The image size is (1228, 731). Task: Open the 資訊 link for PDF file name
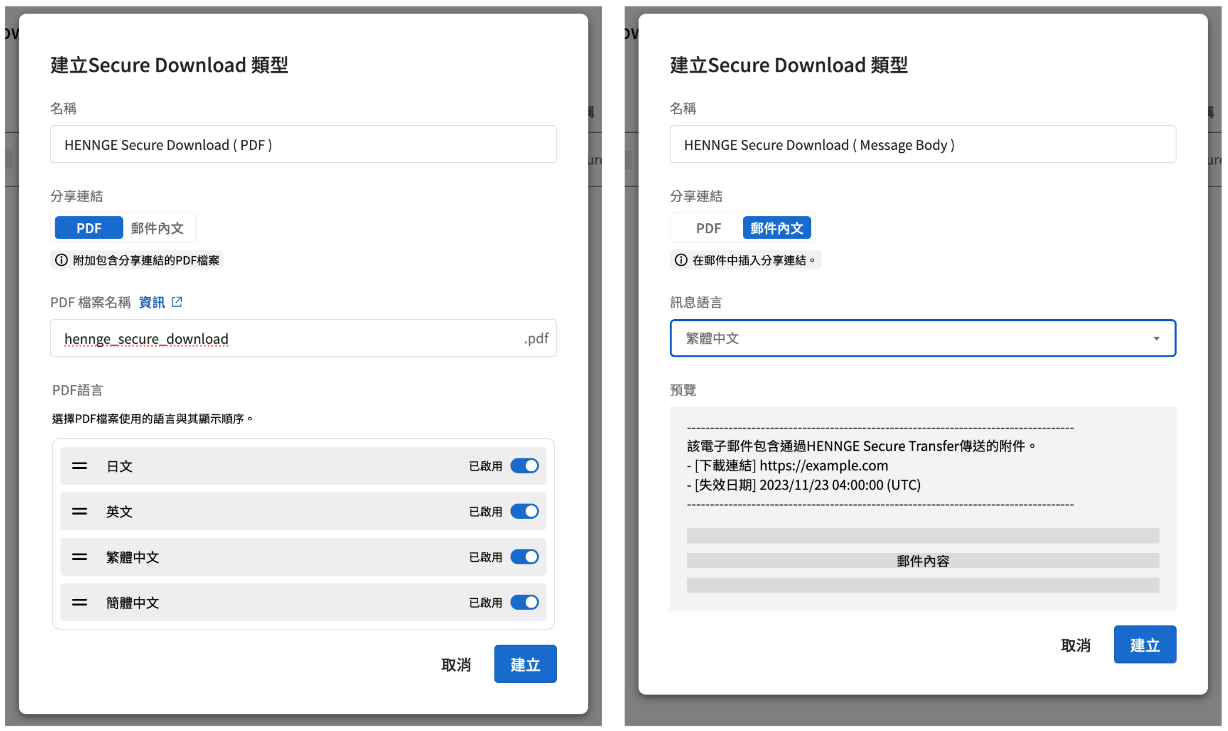tap(152, 302)
